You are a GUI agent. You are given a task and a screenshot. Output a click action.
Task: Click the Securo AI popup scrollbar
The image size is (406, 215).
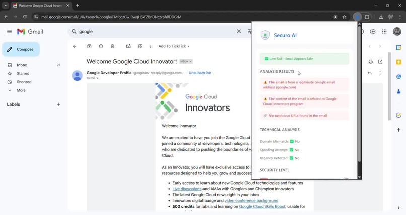(359, 94)
